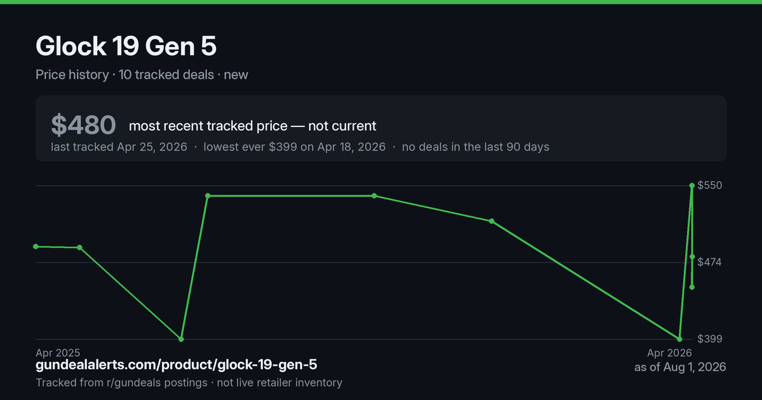Select the $399 low point at Apr 2026
The height and width of the screenshot is (400, 762).
point(679,339)
